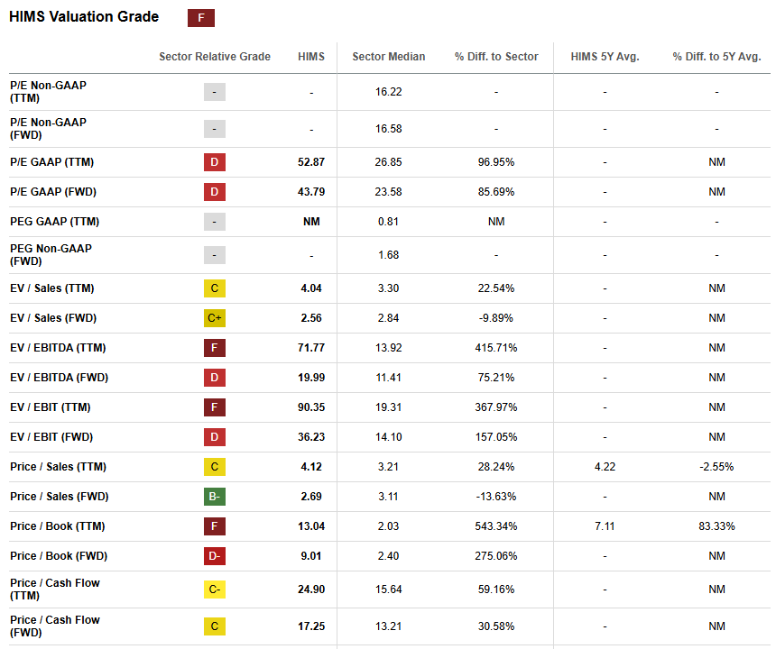Click the F grade badge for EV / EBITDA (TTM)
Screen dimensions: 776x649
click(x=215, y=347)
